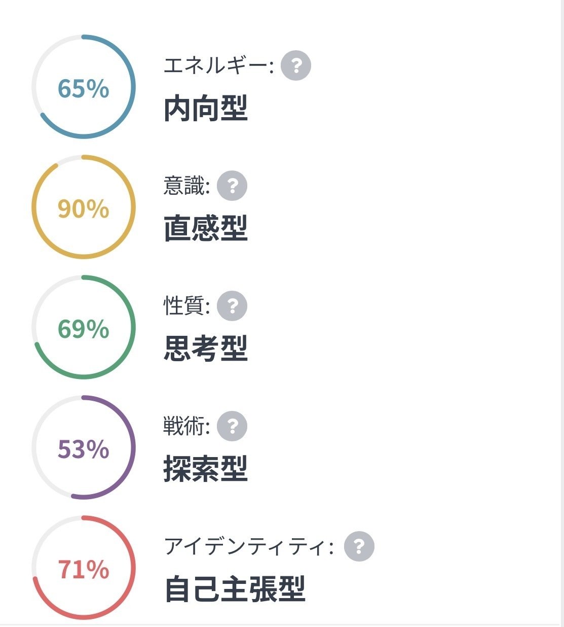Click the 内向型 result heading

pos(206,109)
